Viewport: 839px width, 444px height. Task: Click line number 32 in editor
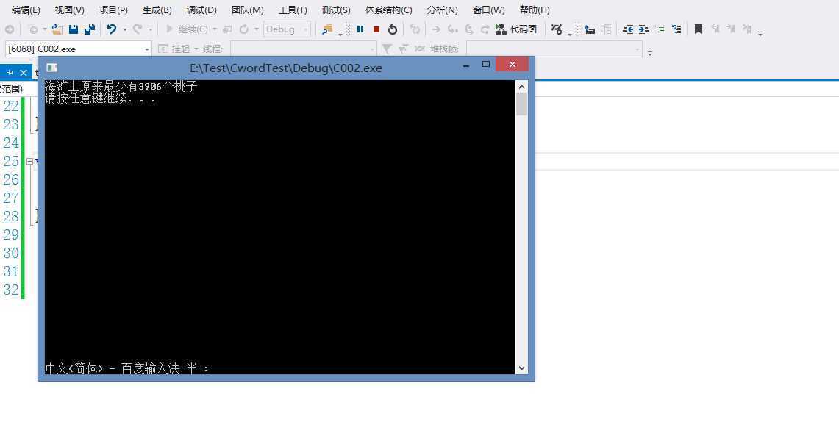click(11, 290)
